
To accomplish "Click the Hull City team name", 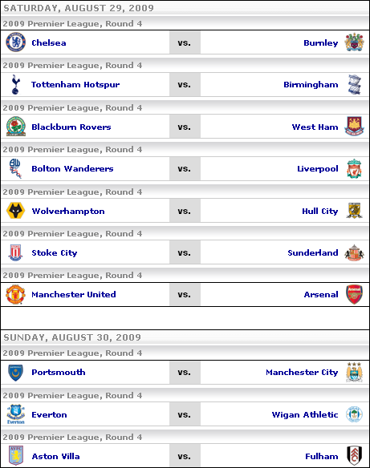I will click(x=320, y=212).
